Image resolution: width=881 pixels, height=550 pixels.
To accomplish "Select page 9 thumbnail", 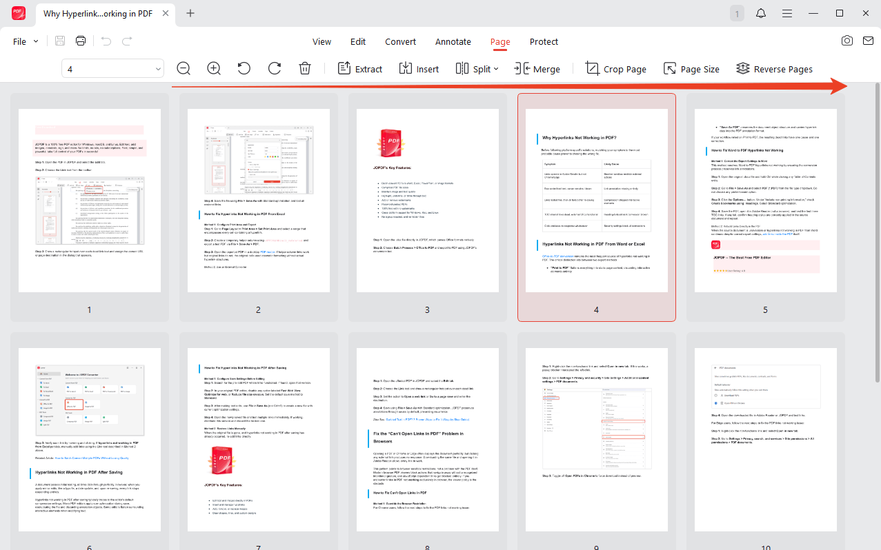I will tap(597, 440).
